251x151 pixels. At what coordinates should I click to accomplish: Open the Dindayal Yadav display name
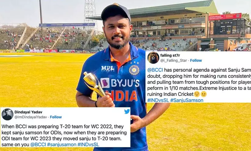[x=28, y=112]
